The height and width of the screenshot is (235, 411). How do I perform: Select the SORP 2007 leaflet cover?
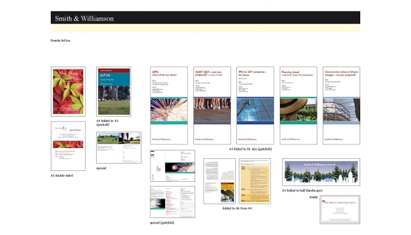212,106
